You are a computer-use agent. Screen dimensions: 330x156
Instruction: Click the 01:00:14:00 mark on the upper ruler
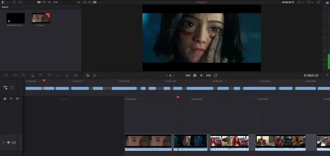(171, 81)
